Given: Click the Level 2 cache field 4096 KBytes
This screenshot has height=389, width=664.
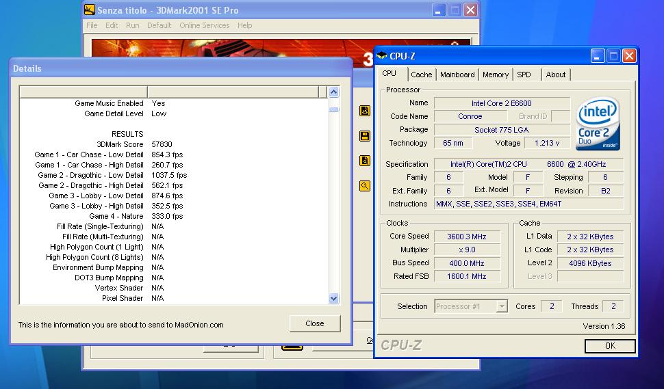Looking at the screenshot, I should [x=590, y=263].
